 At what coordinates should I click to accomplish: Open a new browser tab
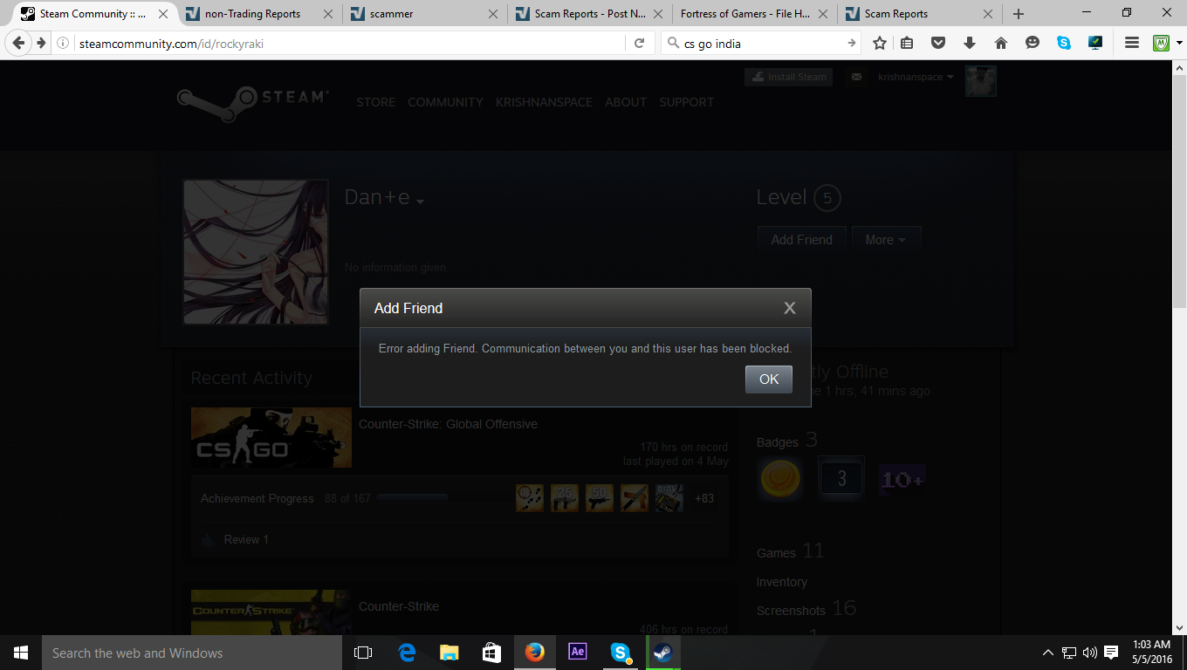pyautogui.click(x=1019, y=14)
